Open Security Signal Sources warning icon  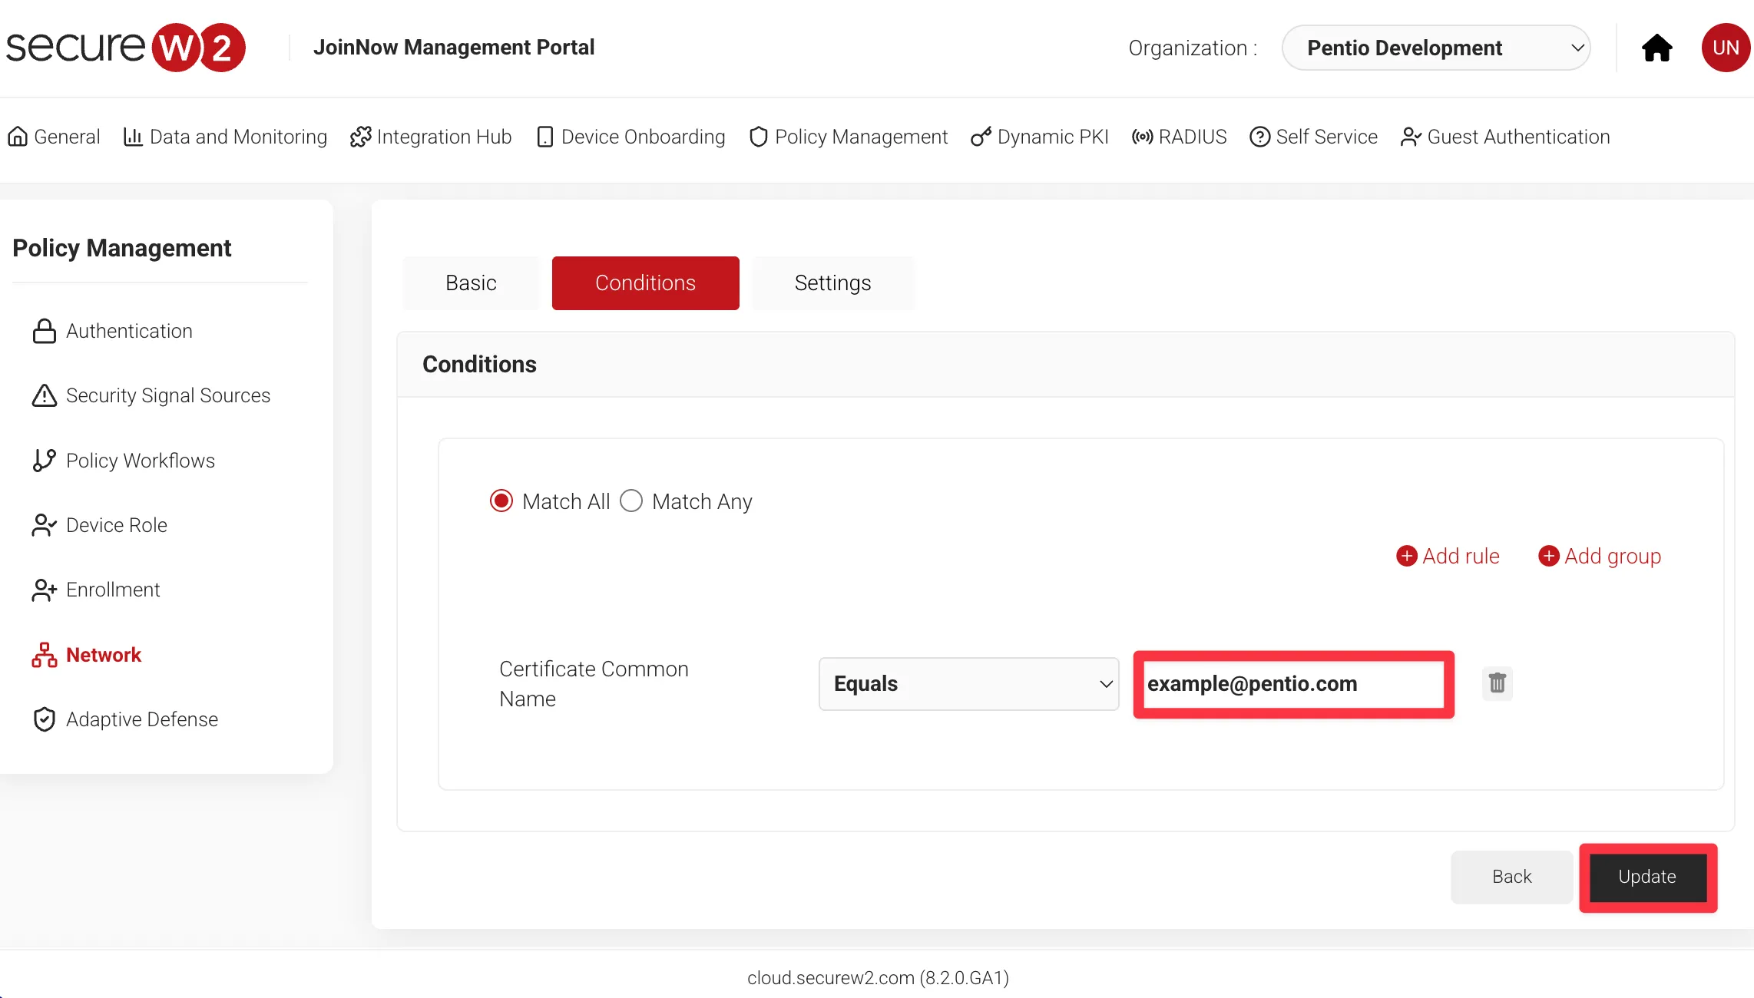[x=45, y=395]
